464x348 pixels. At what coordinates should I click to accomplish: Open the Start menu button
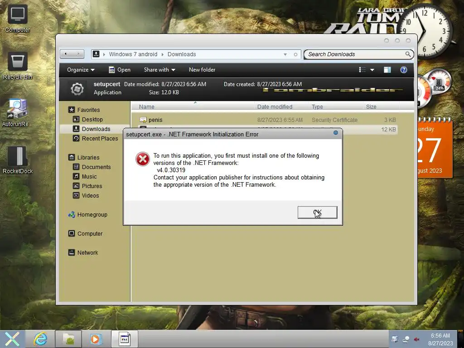pyautogui.click(x=12, y=339)
